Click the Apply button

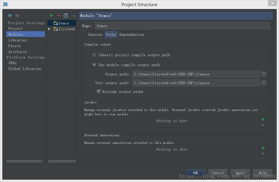pyautogui.click(x=240, y=173)
